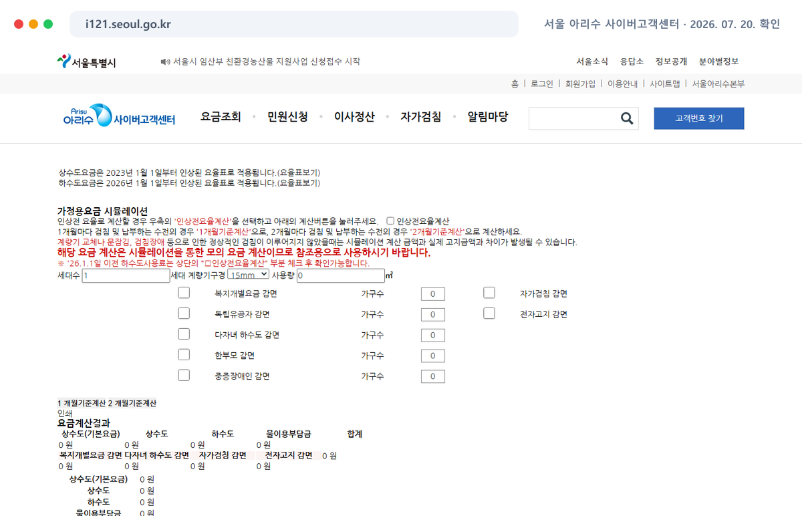Check 다자녀 하수도 감면 option

pos(184,334)
